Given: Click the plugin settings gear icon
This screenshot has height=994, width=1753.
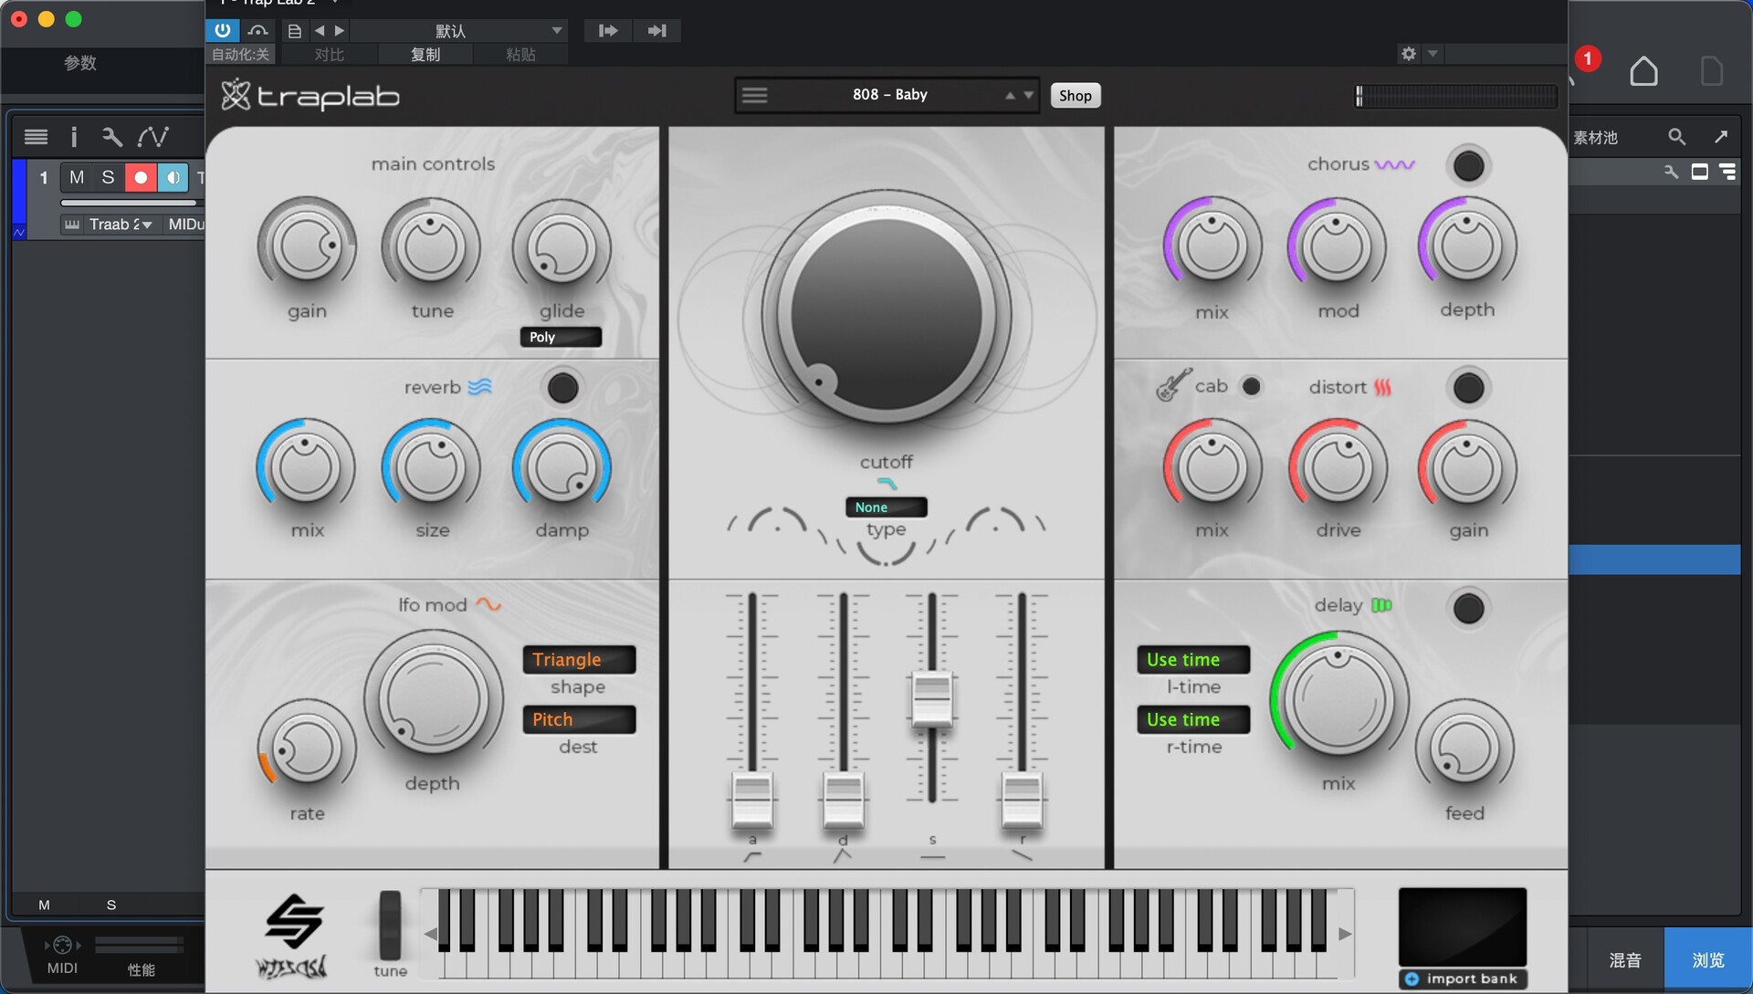Looking at the screenshot, I should [x=1408, y=54].
